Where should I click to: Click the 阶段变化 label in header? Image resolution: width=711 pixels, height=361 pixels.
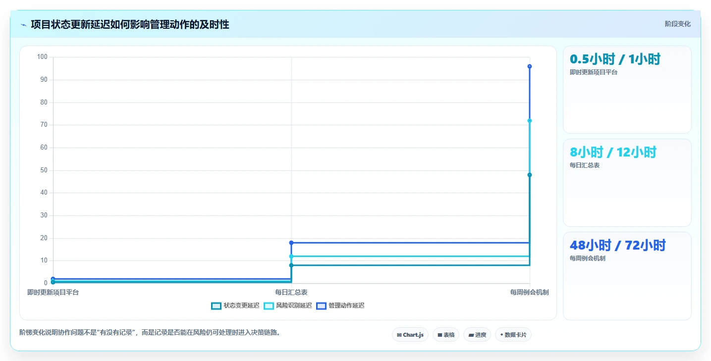click(x=678, y=24)
